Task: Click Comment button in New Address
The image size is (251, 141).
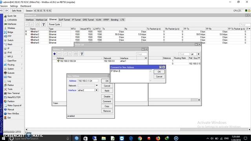Action: tap(107, 101)
